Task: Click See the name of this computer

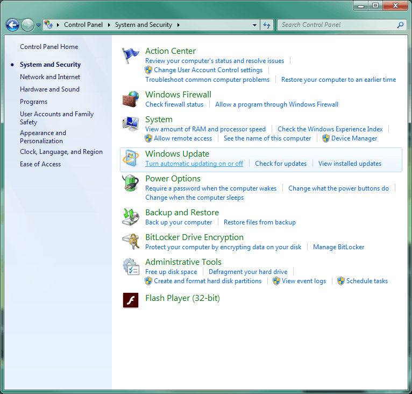Action: pos(267,139)
